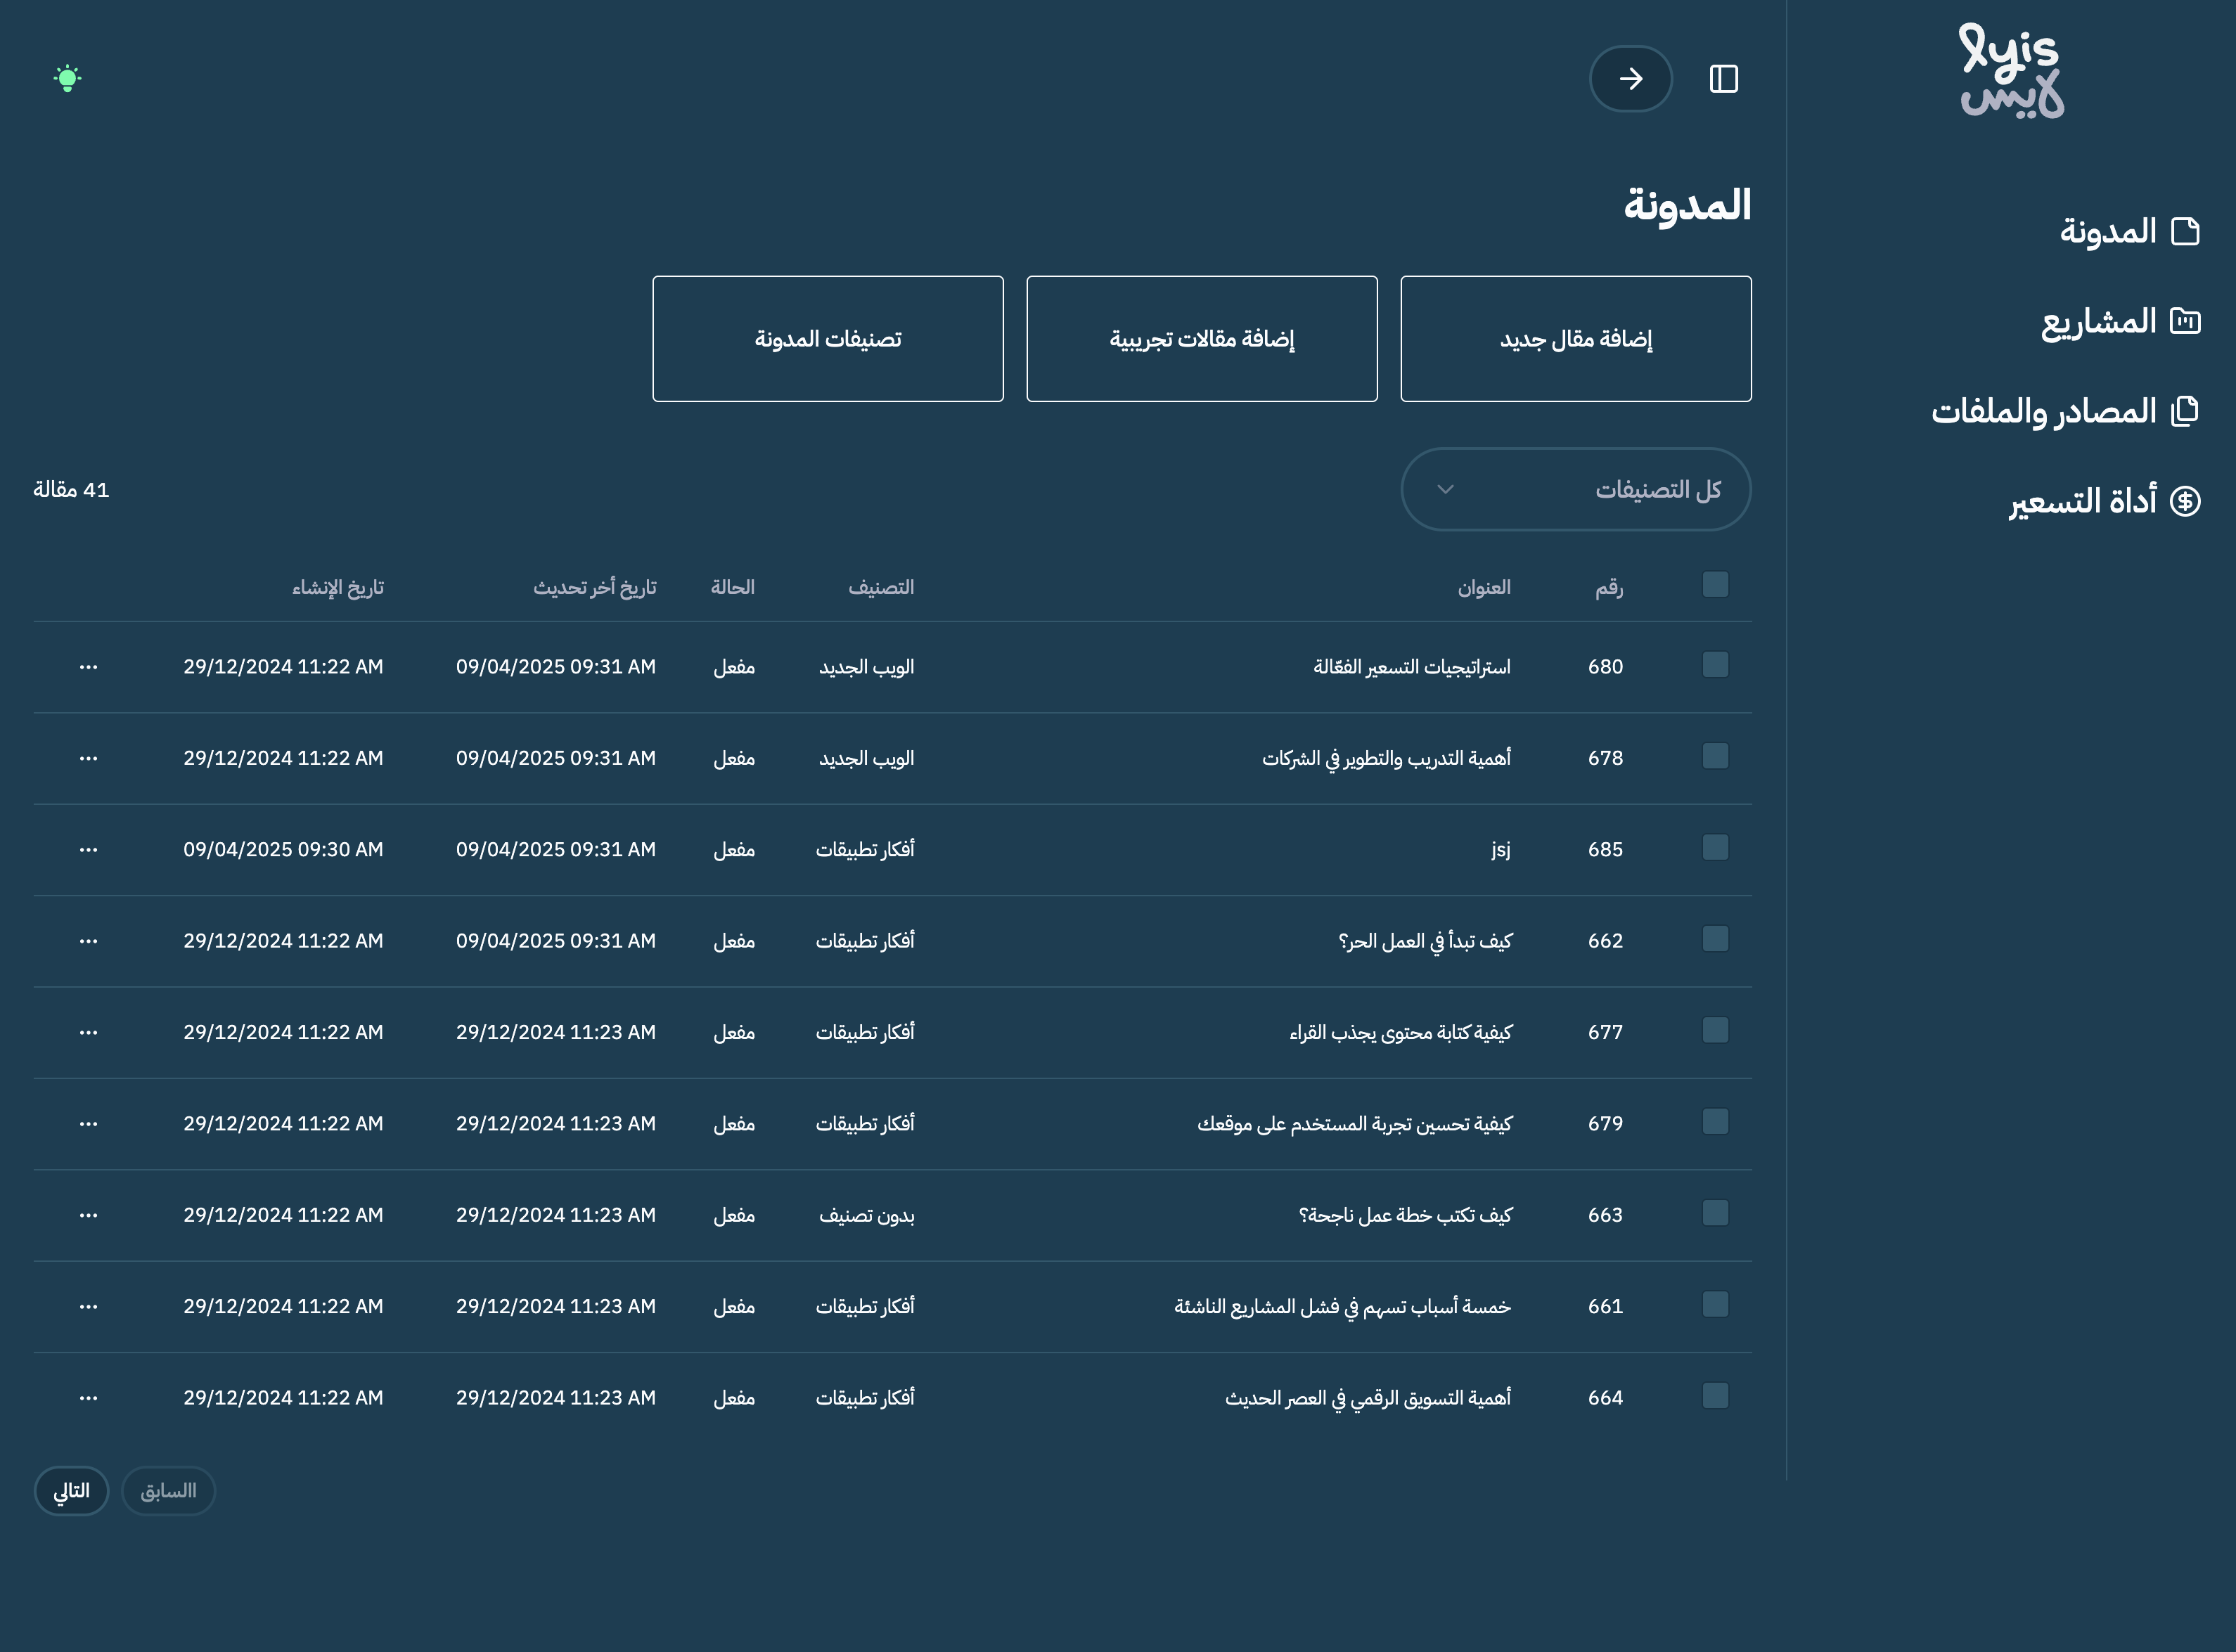Image resolution: width=2236 pixels, height=1652 pixels.
Task: Expand the actions menu for article 661
Action: (x=89, y=1306)
